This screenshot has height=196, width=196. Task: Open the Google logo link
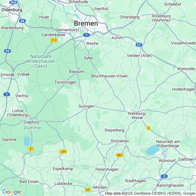pyautogui.click(x=12, y=192)
